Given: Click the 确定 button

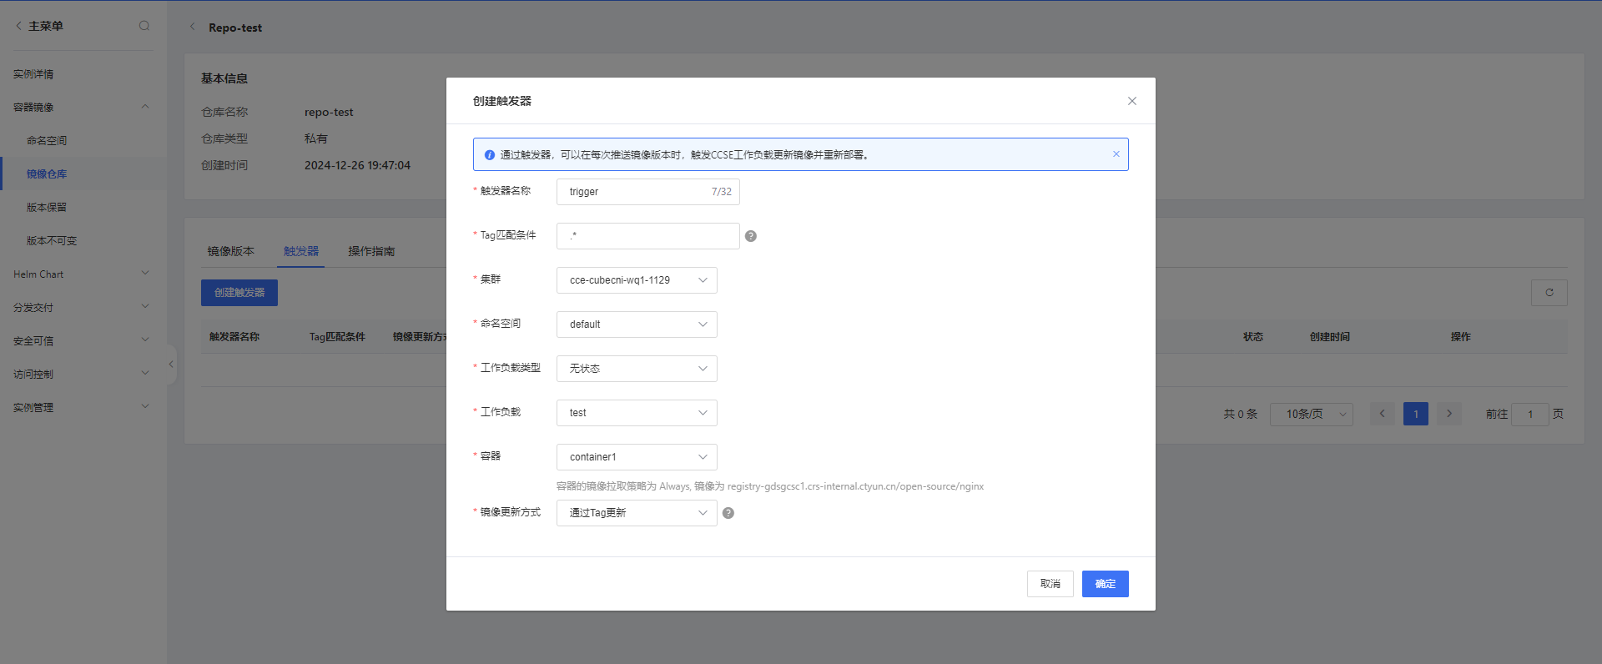Looking at the screenshot, I should pyautogui.click(x=1106, y=584).
